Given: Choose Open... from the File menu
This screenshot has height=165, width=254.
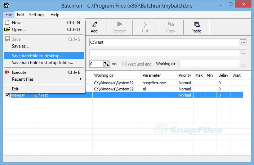Looking at the screenshot, I should [44, 30].
